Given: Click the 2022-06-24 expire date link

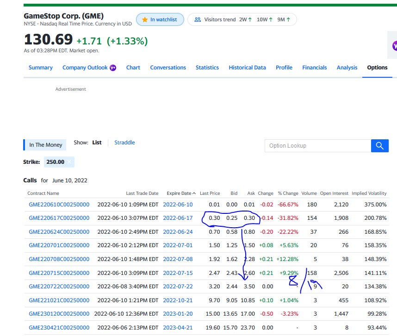Looking at the screenshot, I should click(178, 232).
